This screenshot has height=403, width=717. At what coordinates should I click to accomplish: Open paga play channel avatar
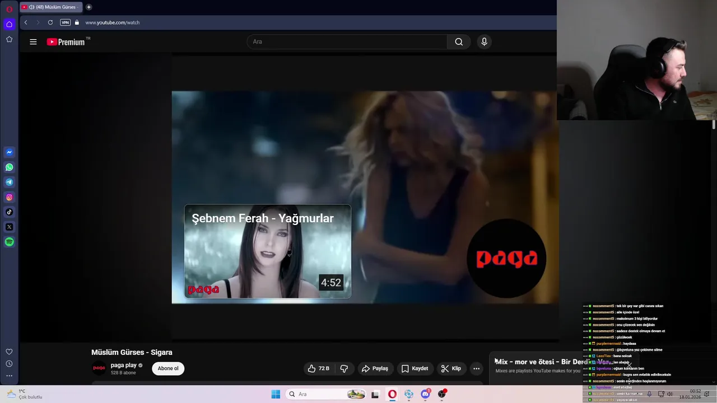99,368
